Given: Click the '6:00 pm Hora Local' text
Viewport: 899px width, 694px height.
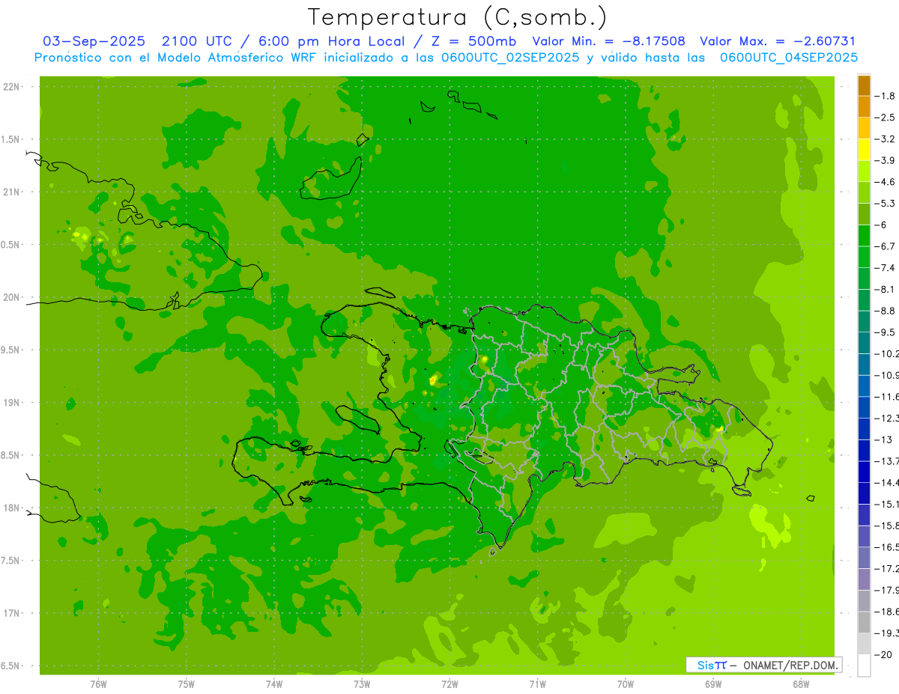Looking at the screenshot, I should pyautogui.click(x=330, y=41).
